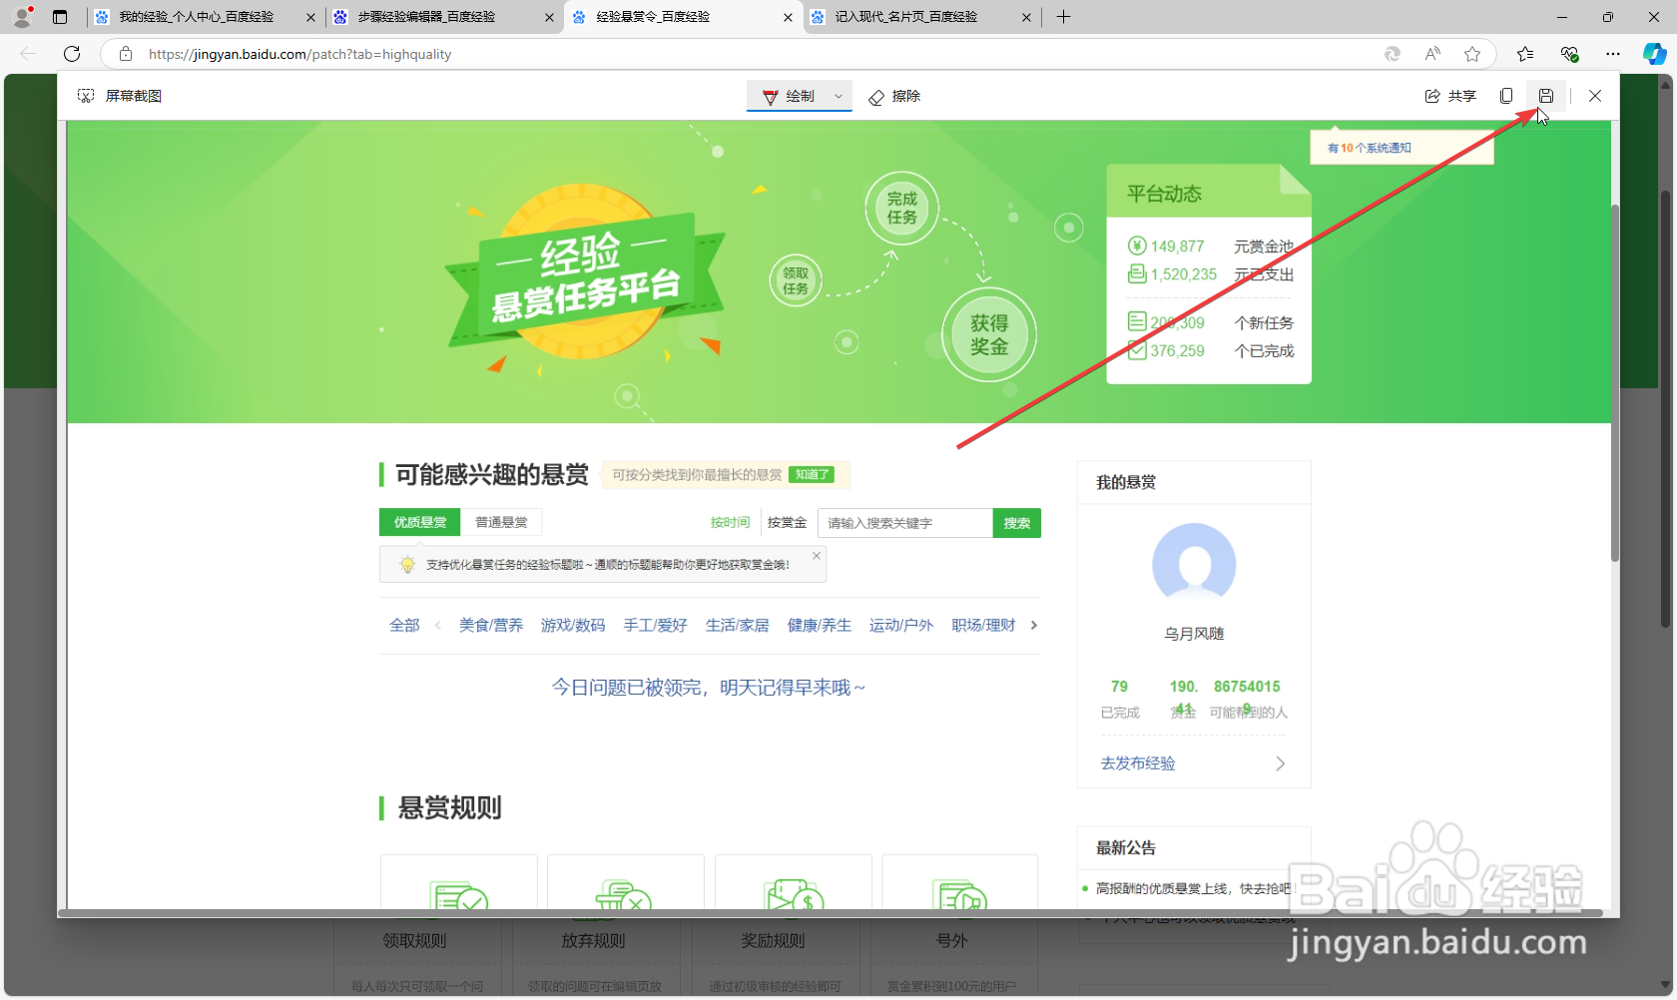Open the 有10个系统通知 notification
The height and width of the screenshot is (1000, 1677).
tap(1369, 148)
